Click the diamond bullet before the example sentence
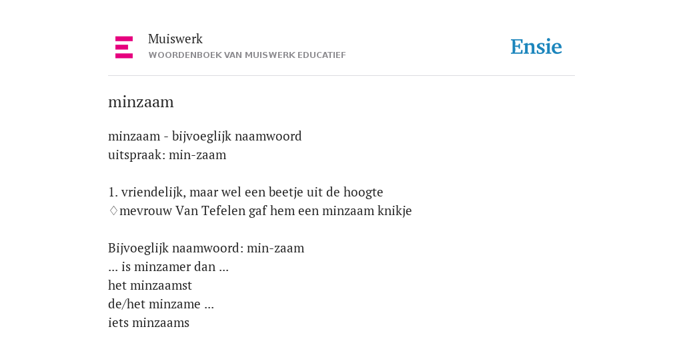 click(113, 211)
